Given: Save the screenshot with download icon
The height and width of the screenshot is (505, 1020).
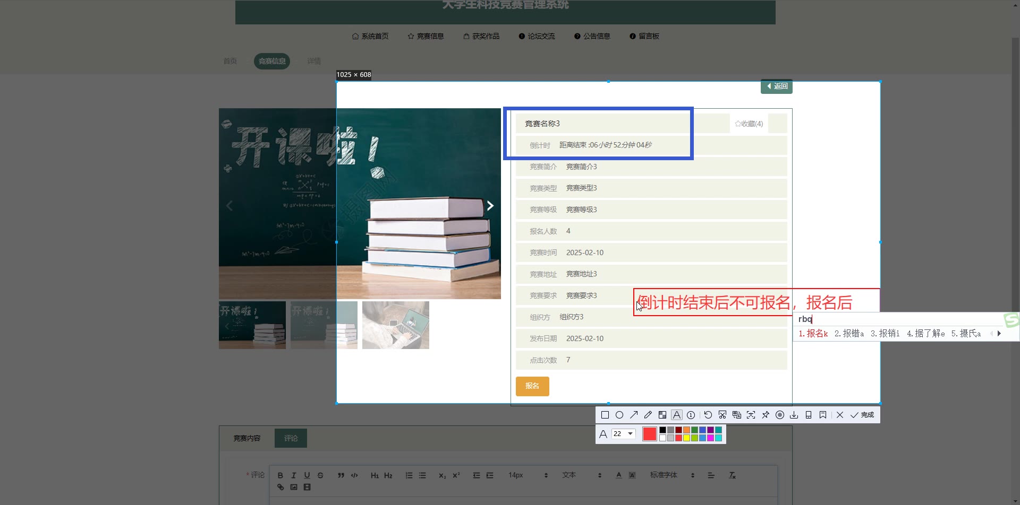Looking at the screenshot, I should [x=794, y=415].
